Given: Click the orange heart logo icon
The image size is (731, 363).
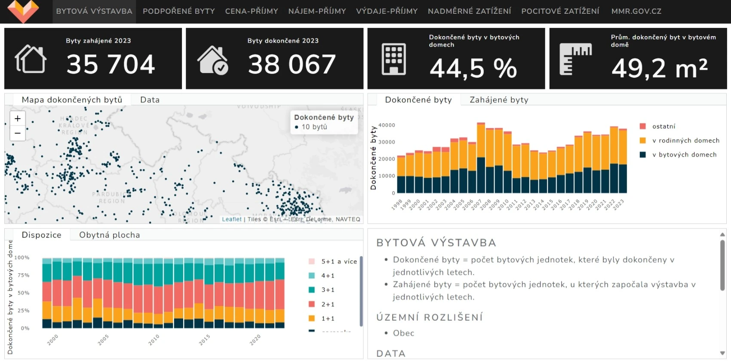Looking at the screenshot, I should (x=23, y=11).
